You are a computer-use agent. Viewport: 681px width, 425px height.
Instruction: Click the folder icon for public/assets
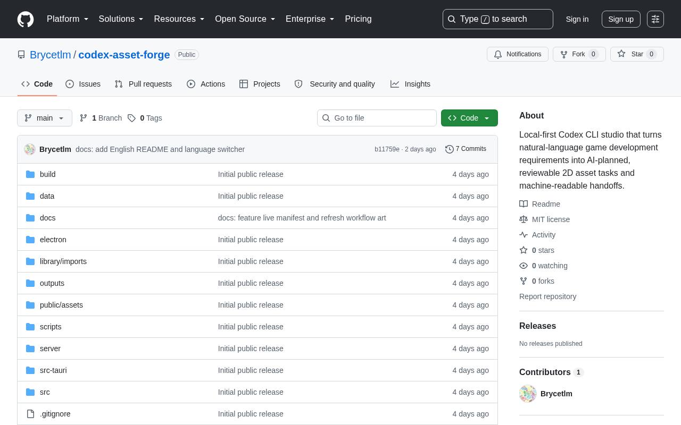(x=30, y=305)
